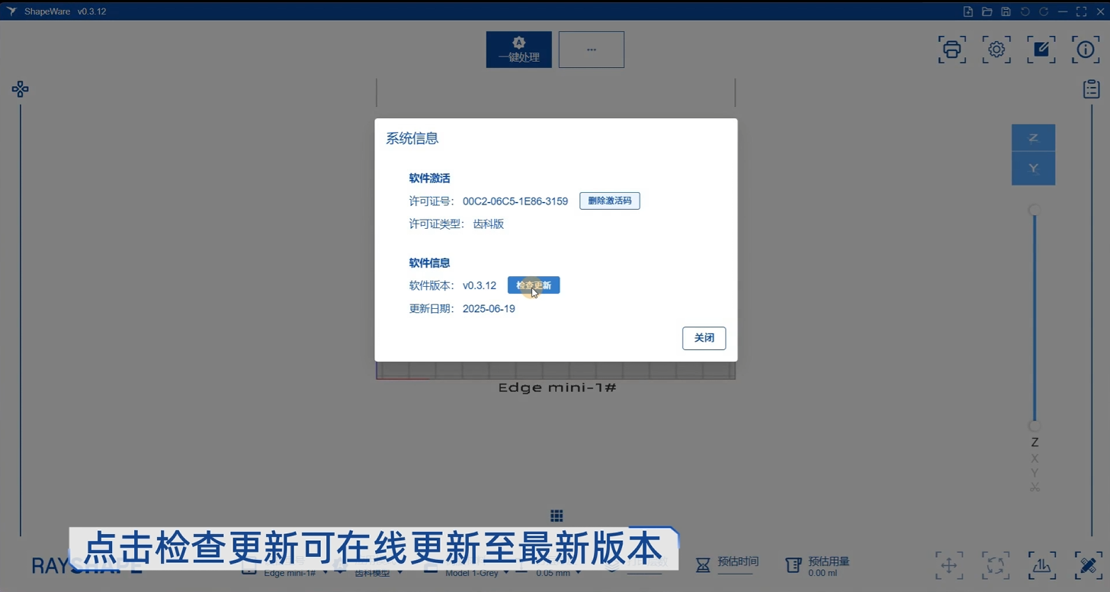The height and width of the screenshot is (592, 1110).
Task: Select the 一键处理 tab
Action: click(518, 50)
